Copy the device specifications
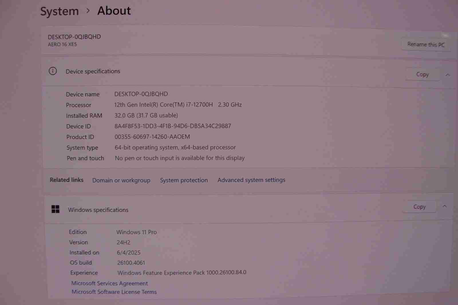458x305 pixels. pos(422,74)
